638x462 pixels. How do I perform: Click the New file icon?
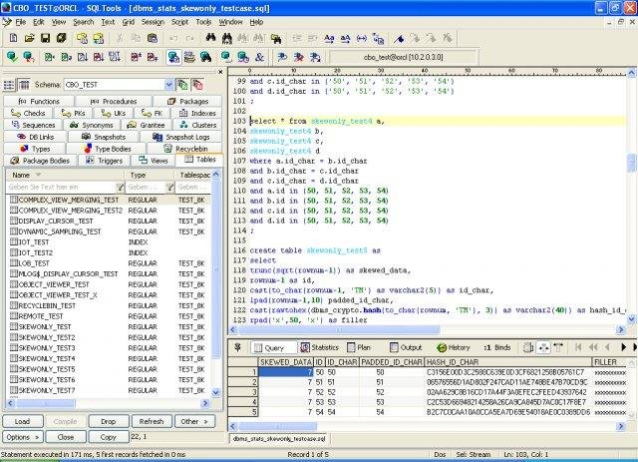click(x=11, y=37)
